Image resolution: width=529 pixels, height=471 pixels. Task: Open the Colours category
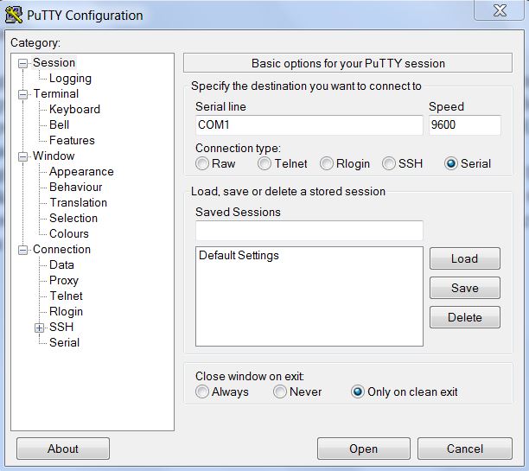coord(69,233)
